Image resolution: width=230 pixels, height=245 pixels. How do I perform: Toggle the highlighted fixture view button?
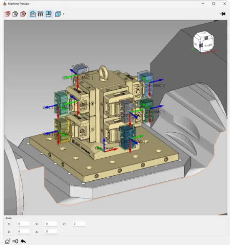click(49, 14)
